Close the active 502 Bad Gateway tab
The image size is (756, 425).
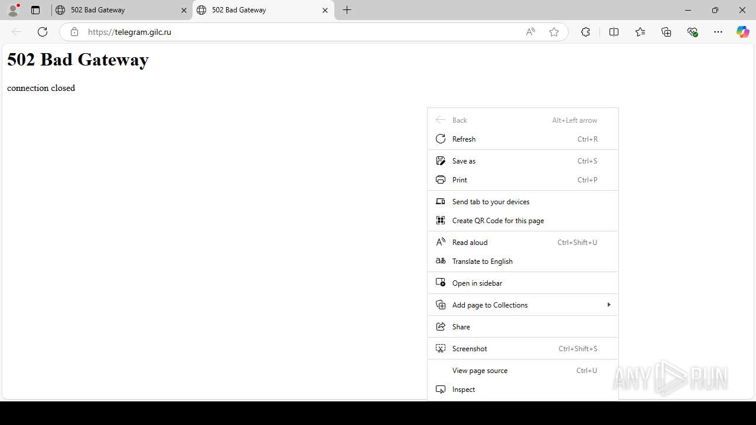click(325, 10)
